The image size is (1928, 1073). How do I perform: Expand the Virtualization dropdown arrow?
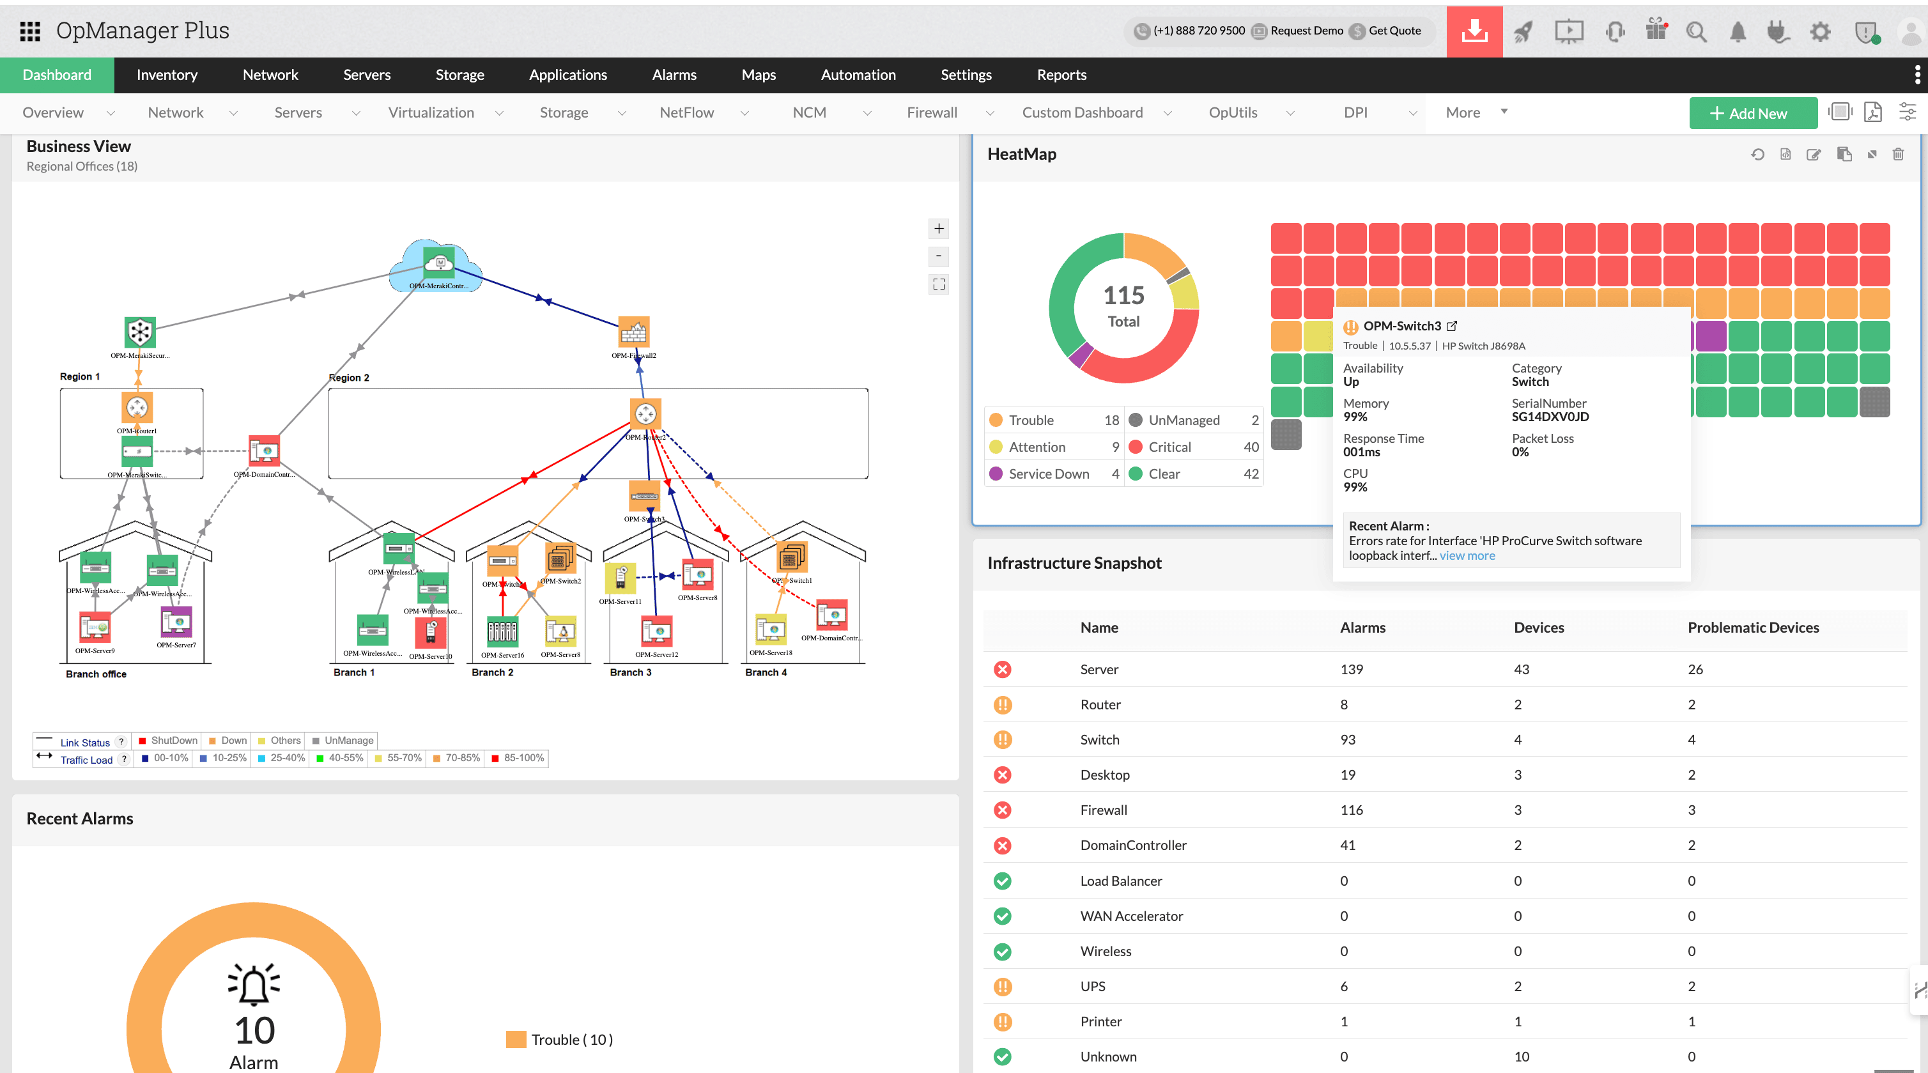[499, 113]
